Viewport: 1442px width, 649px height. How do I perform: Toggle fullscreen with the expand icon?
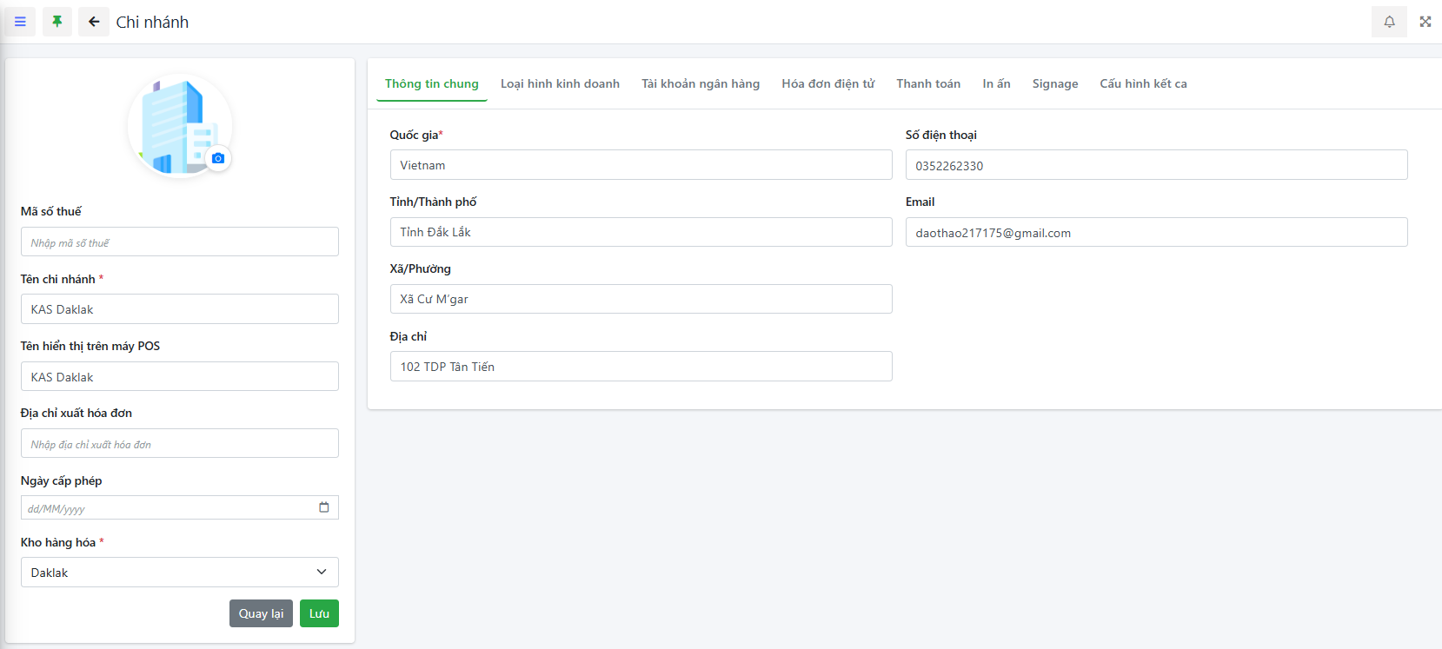click(1425, 22)
